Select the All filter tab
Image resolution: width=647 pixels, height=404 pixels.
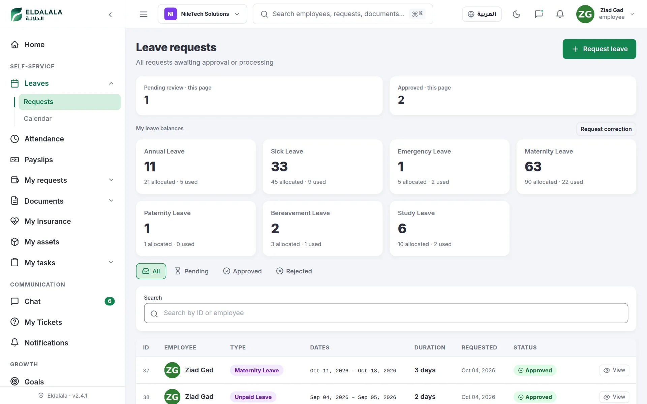[x=151, y=271]
